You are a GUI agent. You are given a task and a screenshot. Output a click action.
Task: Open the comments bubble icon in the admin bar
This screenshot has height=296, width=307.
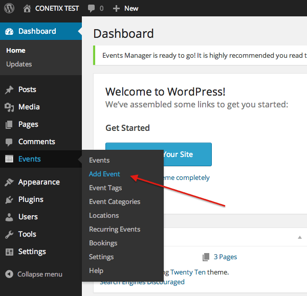coord(91,8)
